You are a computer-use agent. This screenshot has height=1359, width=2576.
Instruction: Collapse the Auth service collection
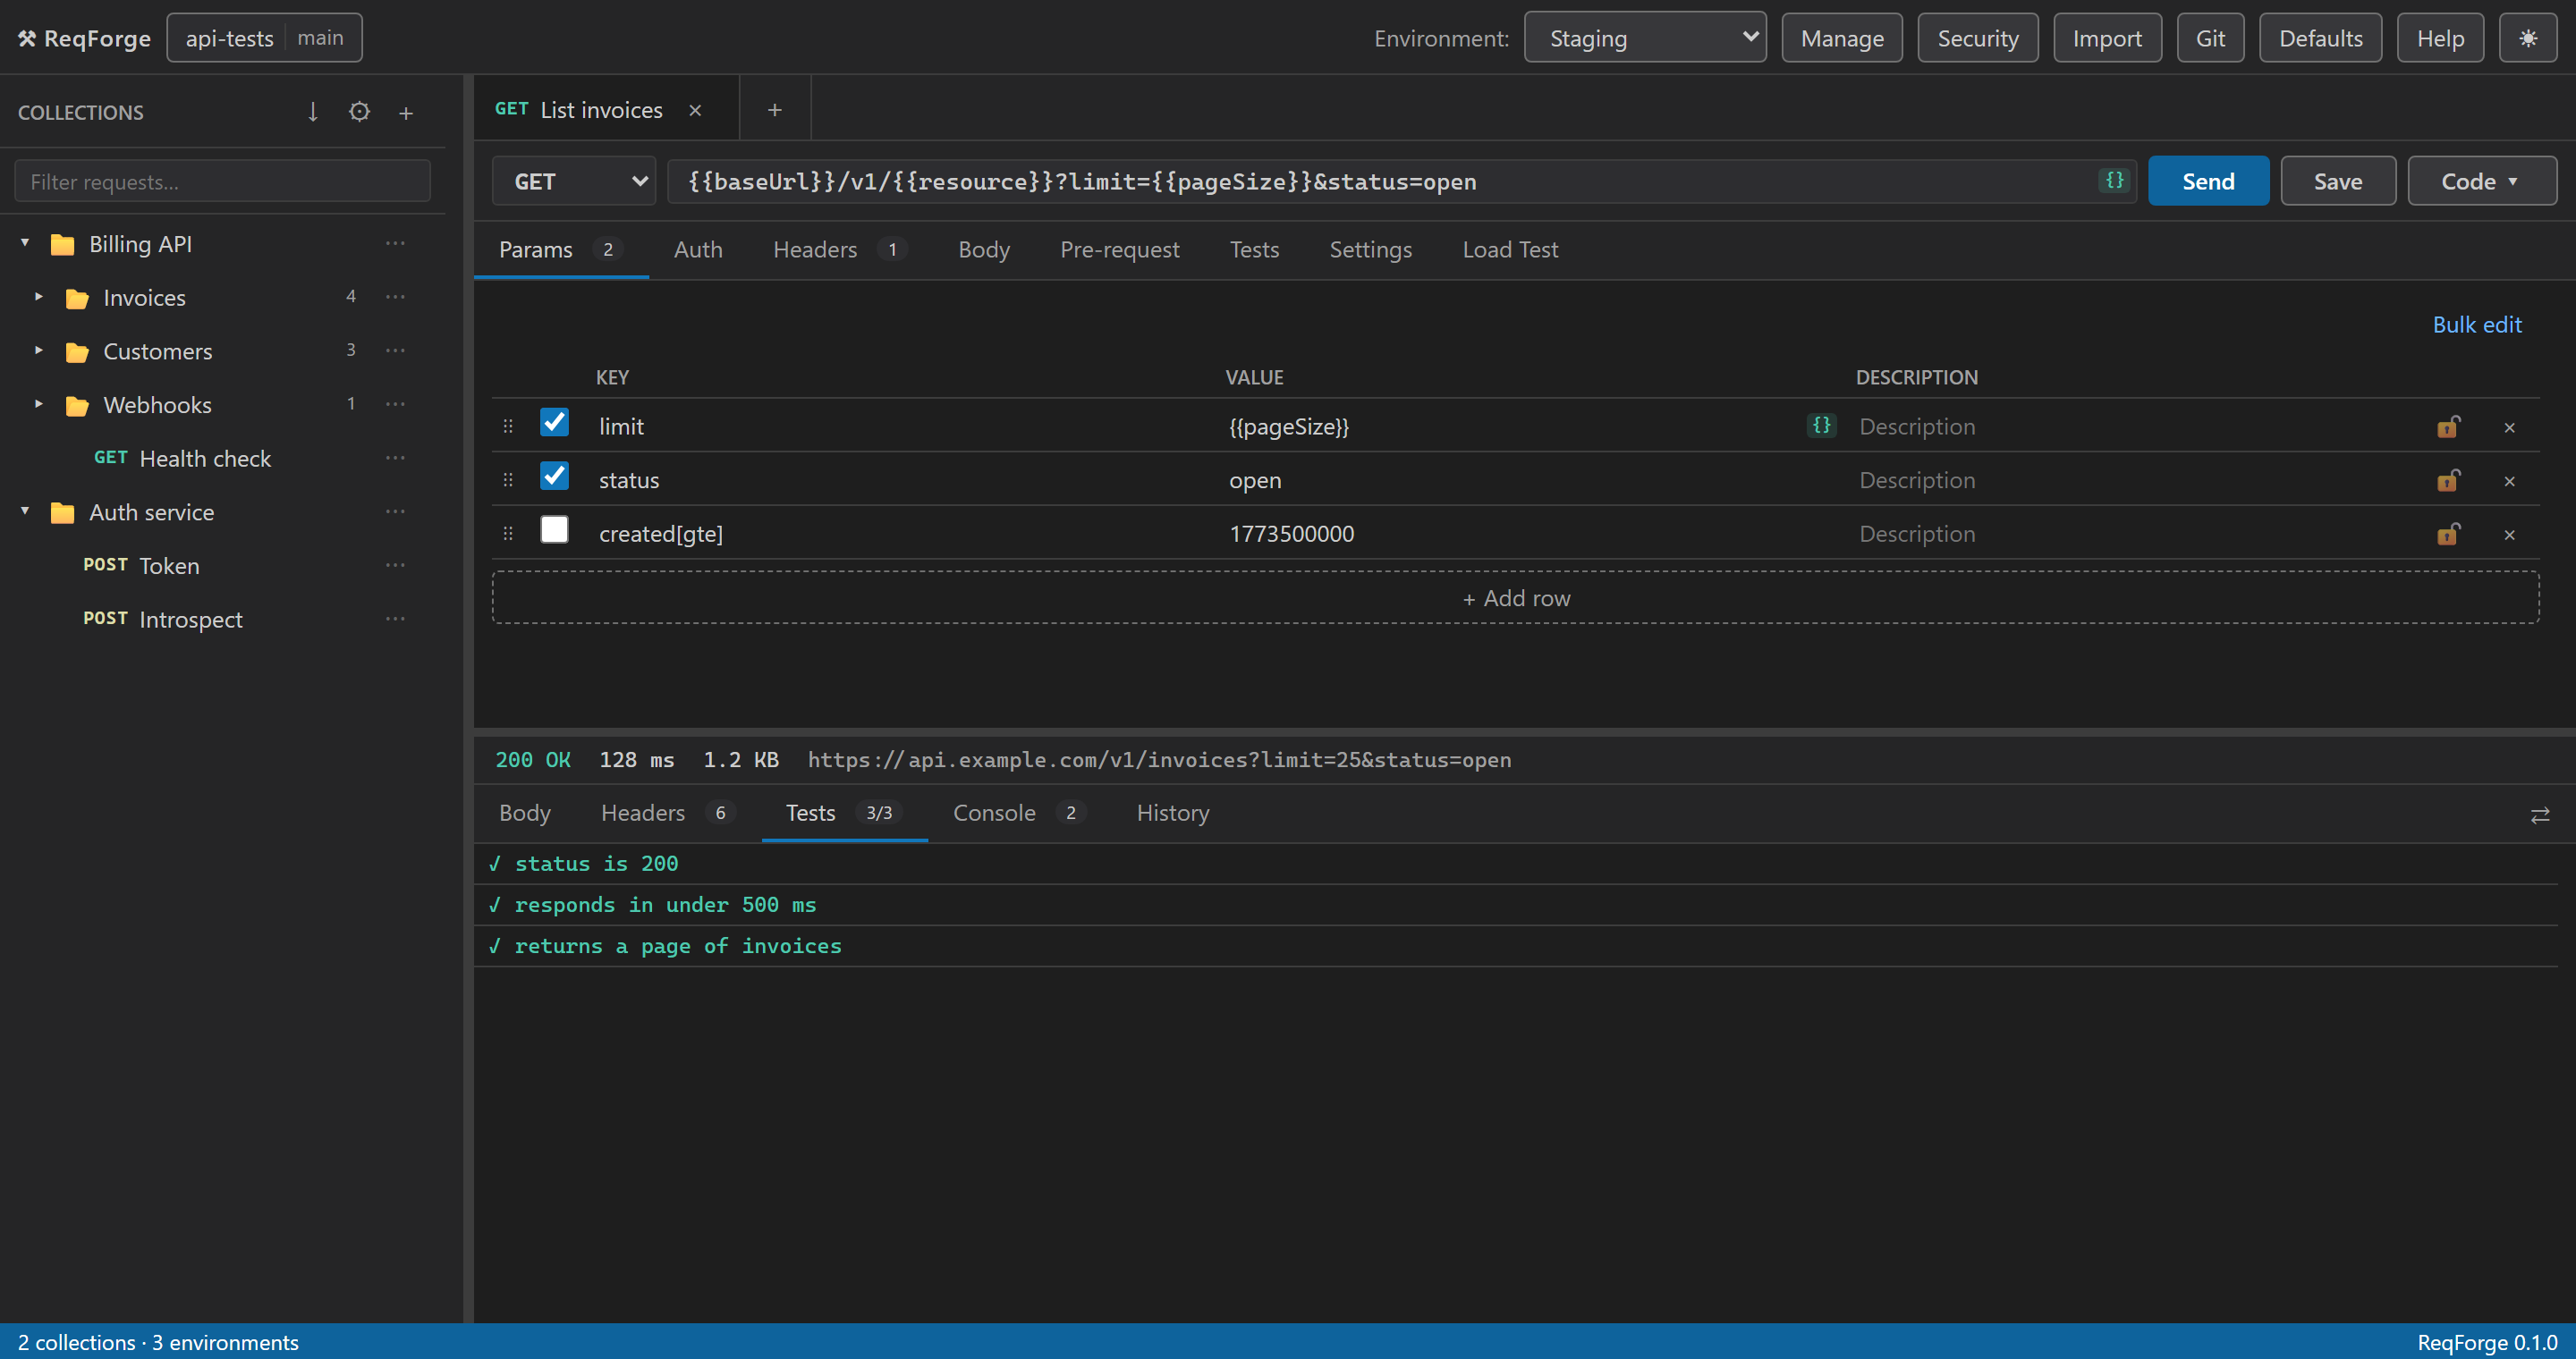pos(25,511)
